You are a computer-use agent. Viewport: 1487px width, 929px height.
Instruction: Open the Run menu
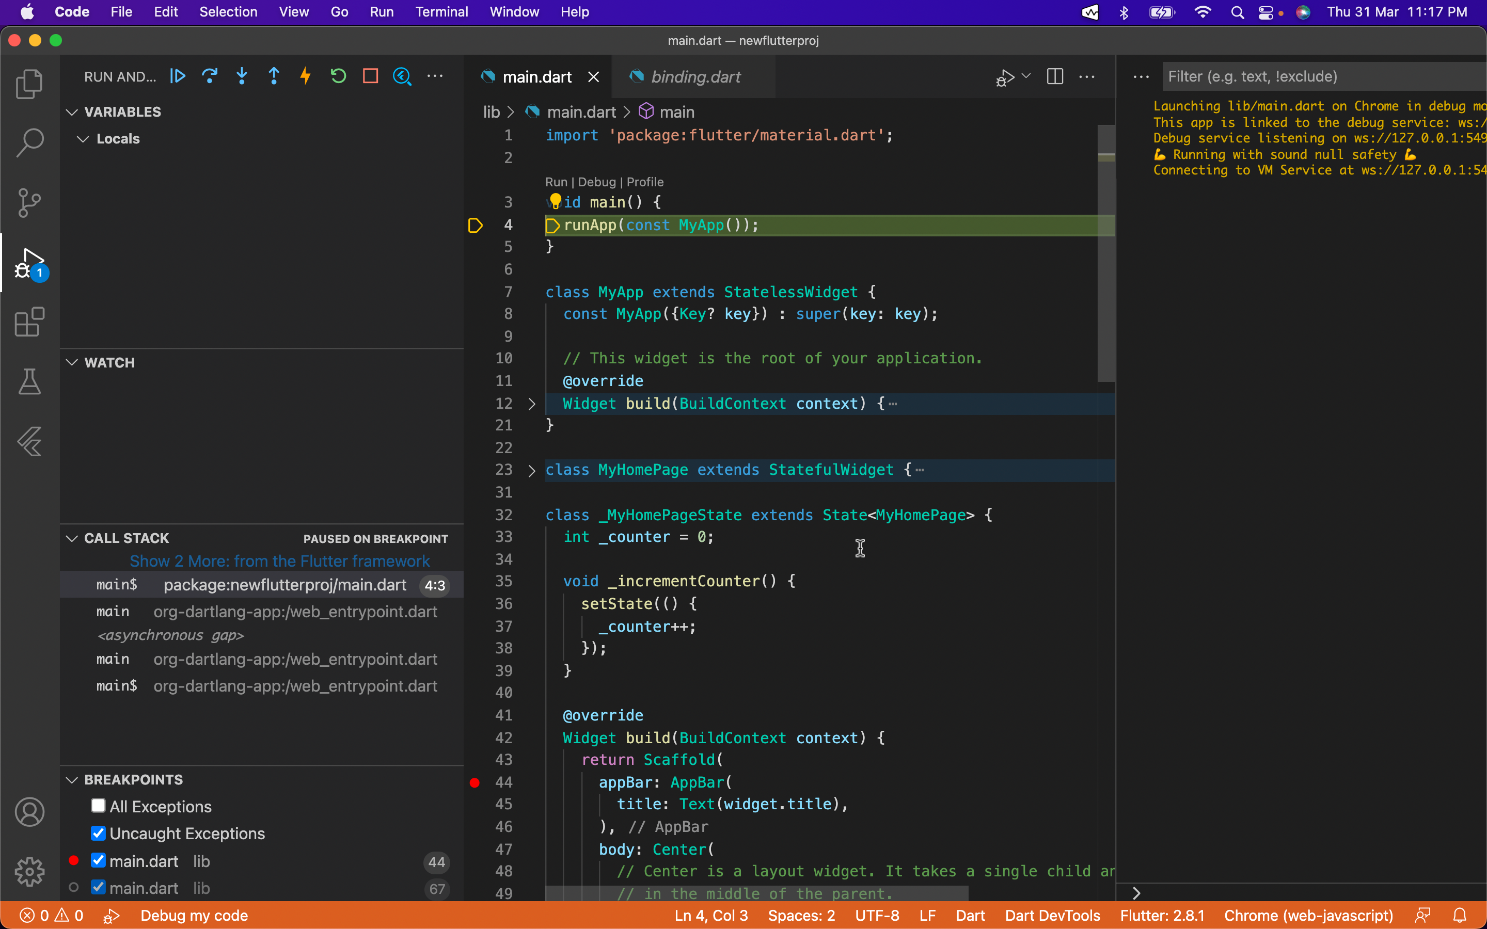(x=382, y=12)
